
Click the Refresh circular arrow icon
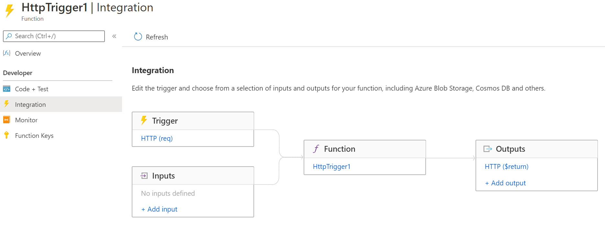pos(138,37)
